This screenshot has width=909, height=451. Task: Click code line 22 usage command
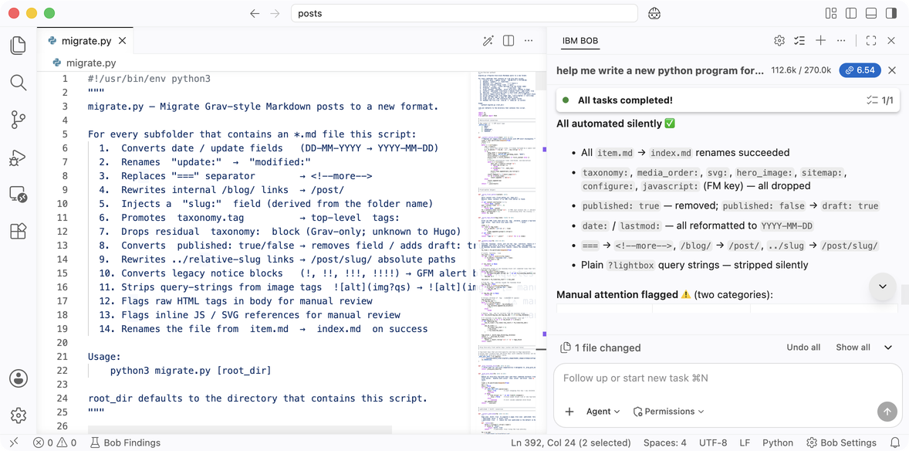[191, 371]
